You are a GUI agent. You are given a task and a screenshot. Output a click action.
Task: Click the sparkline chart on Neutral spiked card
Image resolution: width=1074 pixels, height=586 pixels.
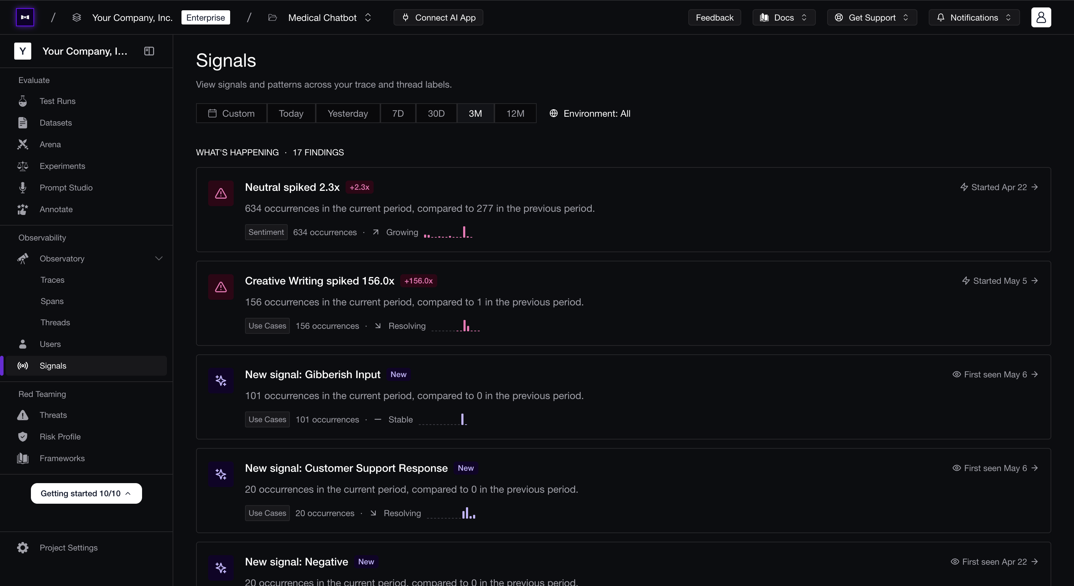pyautogui.click(x=448, y=232)
